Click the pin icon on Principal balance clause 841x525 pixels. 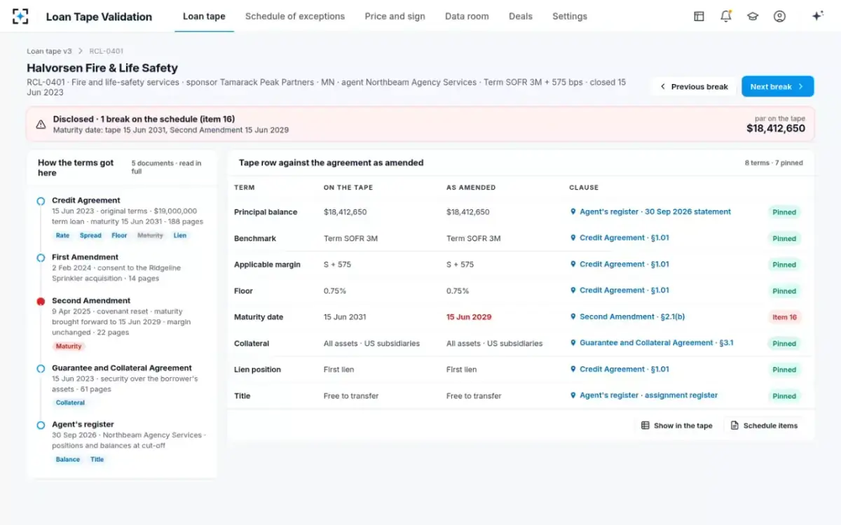(573, 211)
